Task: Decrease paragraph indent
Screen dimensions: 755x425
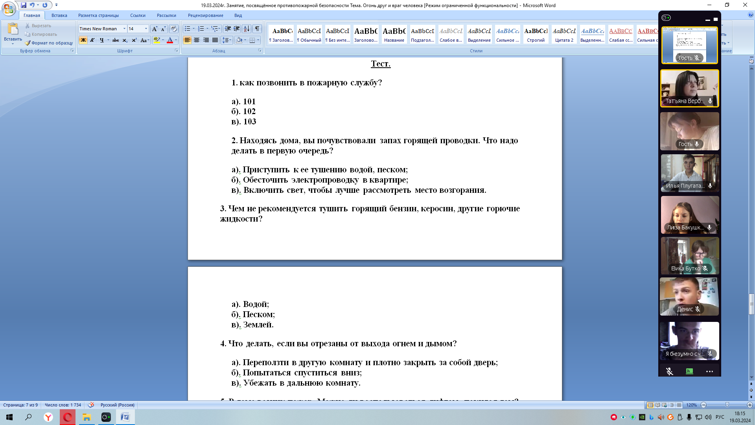Action: click(x=227, y=29)
